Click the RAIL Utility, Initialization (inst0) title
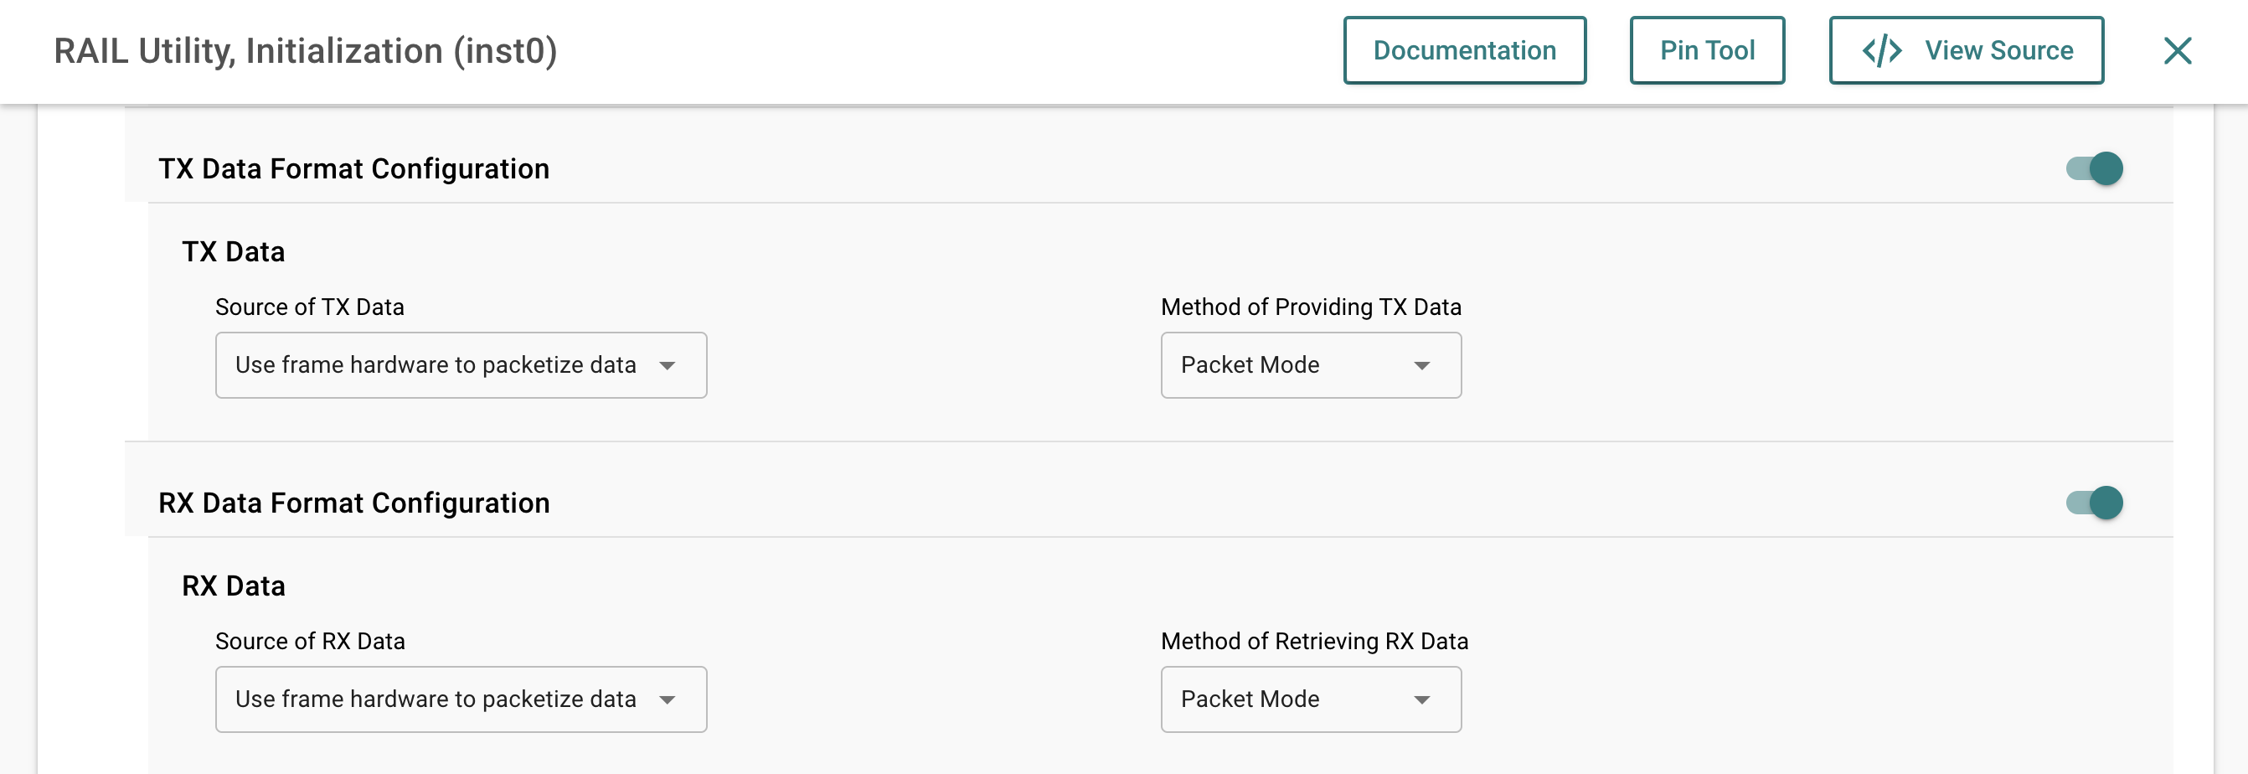Image resolution: width=2248 pixels, height=774 pixels. (306, 50)
